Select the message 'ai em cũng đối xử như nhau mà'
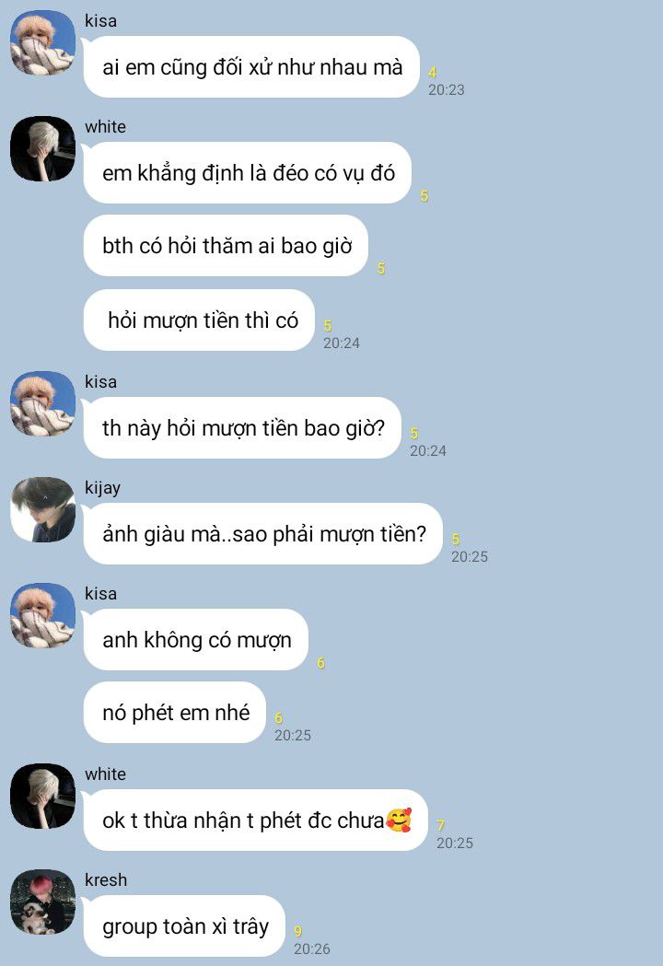The height and width of the screenshot is (966, 663). click(x=251, y=67)
